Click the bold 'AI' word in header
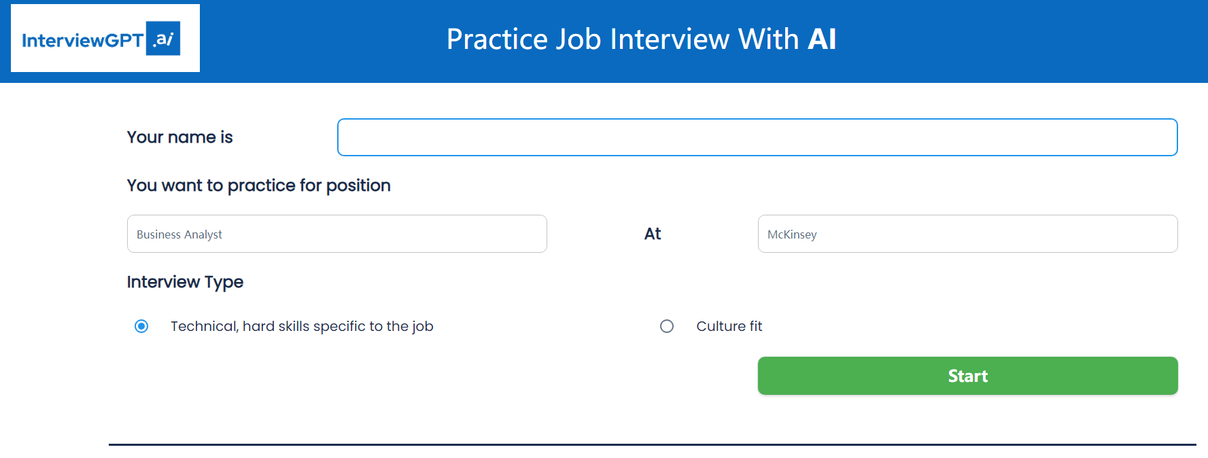The image size is (1208, 458). [x=821, y=39]
